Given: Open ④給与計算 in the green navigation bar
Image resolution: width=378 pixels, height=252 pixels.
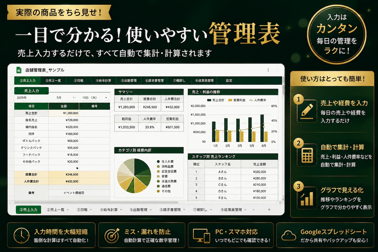Looking at the screenshot, I should coord(103,81).
